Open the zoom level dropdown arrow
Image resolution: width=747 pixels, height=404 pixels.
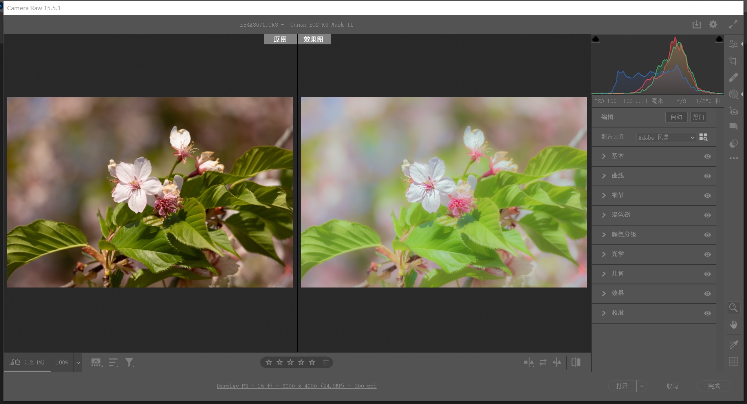(78, 363)
